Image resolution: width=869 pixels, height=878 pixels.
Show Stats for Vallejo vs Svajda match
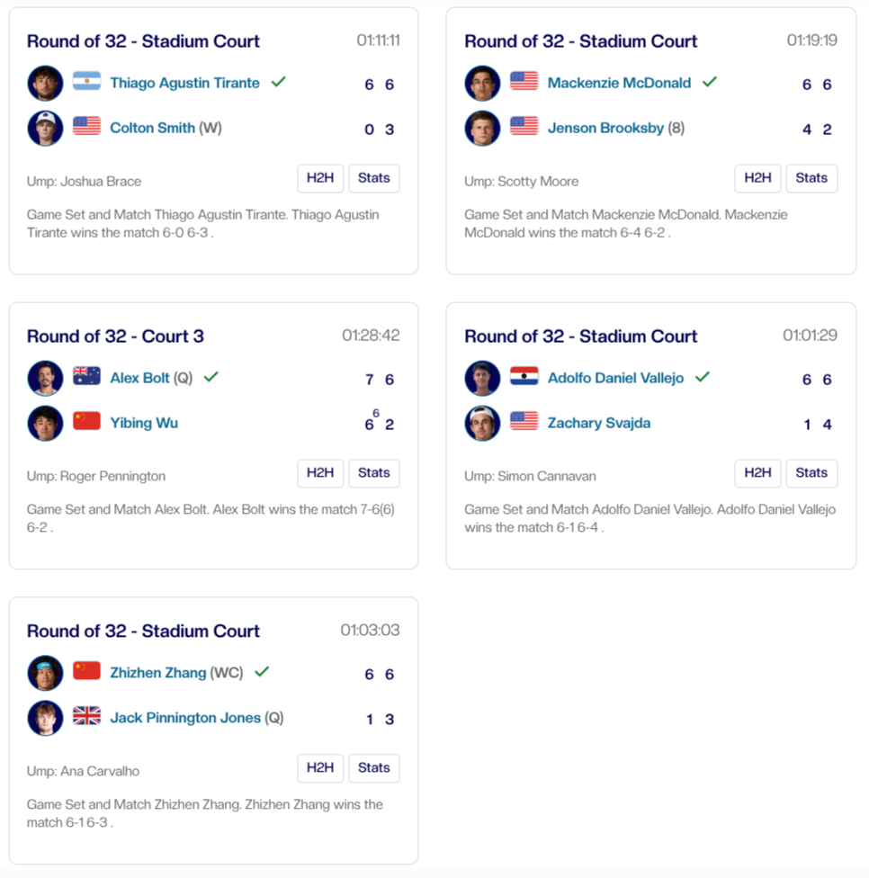[811, 473]
